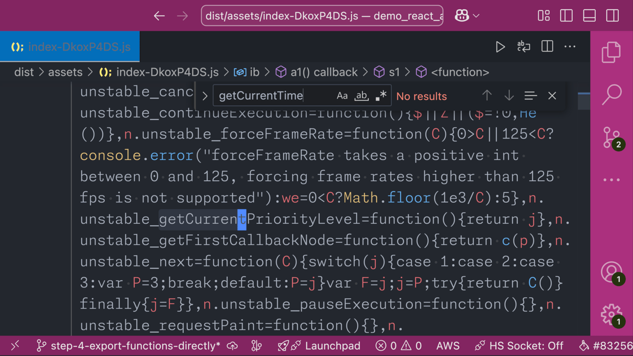
Task: Open the Accounts menu icon
Action: pos(612,272)
